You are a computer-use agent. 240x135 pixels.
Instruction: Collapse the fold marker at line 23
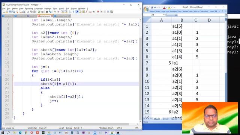pyautogui.click(x=13, y=92)
